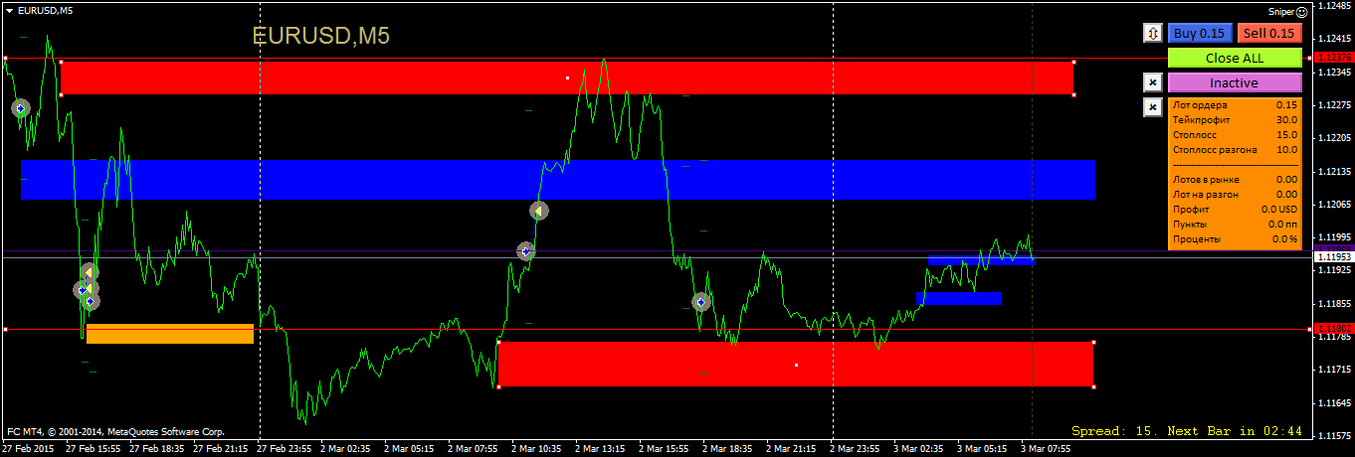Open the chart menu triangle by EURUSD,M5
The width and height of the screenshot is (1355, 457).
pyautogui.click(x=9, y=10)
